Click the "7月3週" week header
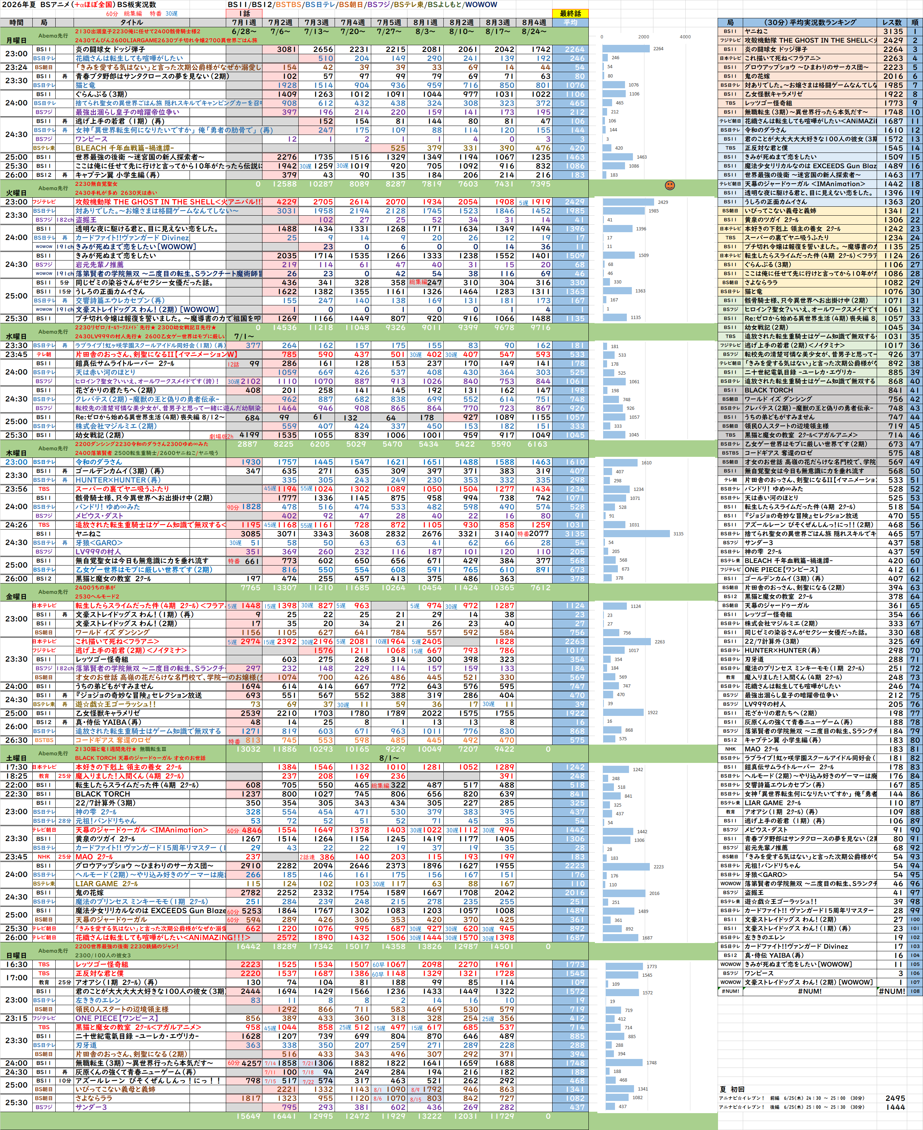 pos(316,23)
